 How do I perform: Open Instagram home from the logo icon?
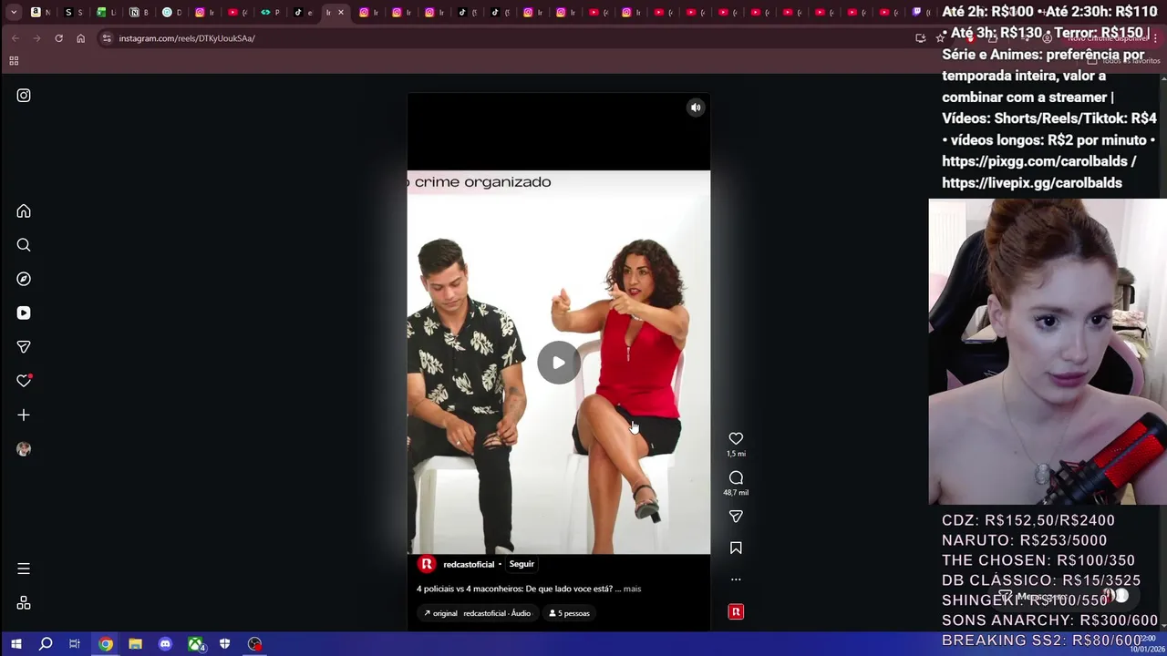click(x=24, y=96)
